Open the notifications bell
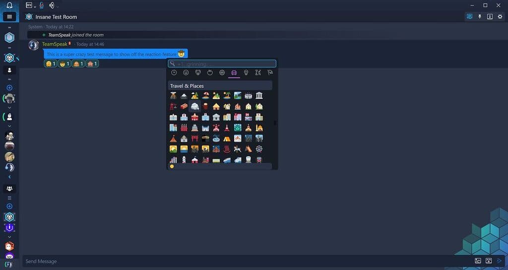Screen dimensions: 508x270 click(x=9, y=5)
